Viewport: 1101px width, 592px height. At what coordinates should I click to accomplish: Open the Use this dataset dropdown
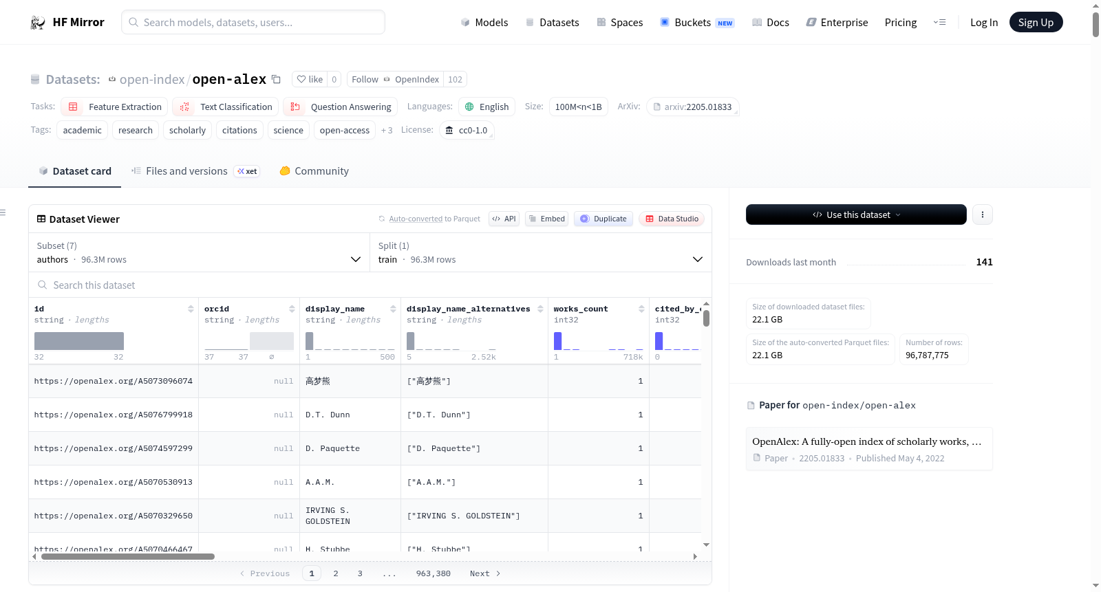pyautogui.click(x=856, y=215)
